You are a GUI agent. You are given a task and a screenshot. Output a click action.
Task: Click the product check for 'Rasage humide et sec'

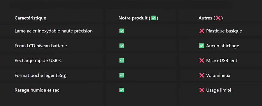[122, 90]
